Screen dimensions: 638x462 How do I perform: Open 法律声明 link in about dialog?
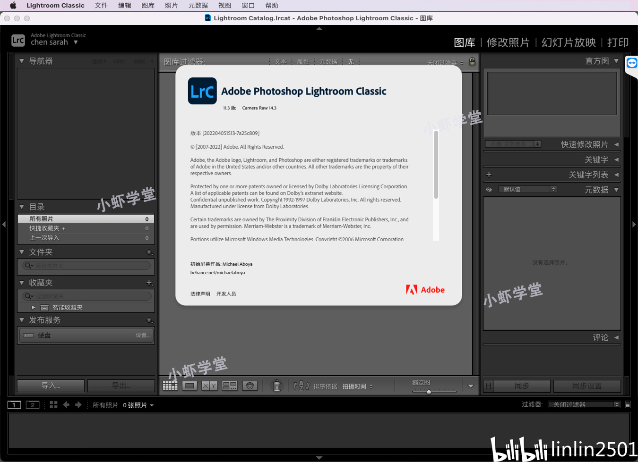(x=200, y=294)
